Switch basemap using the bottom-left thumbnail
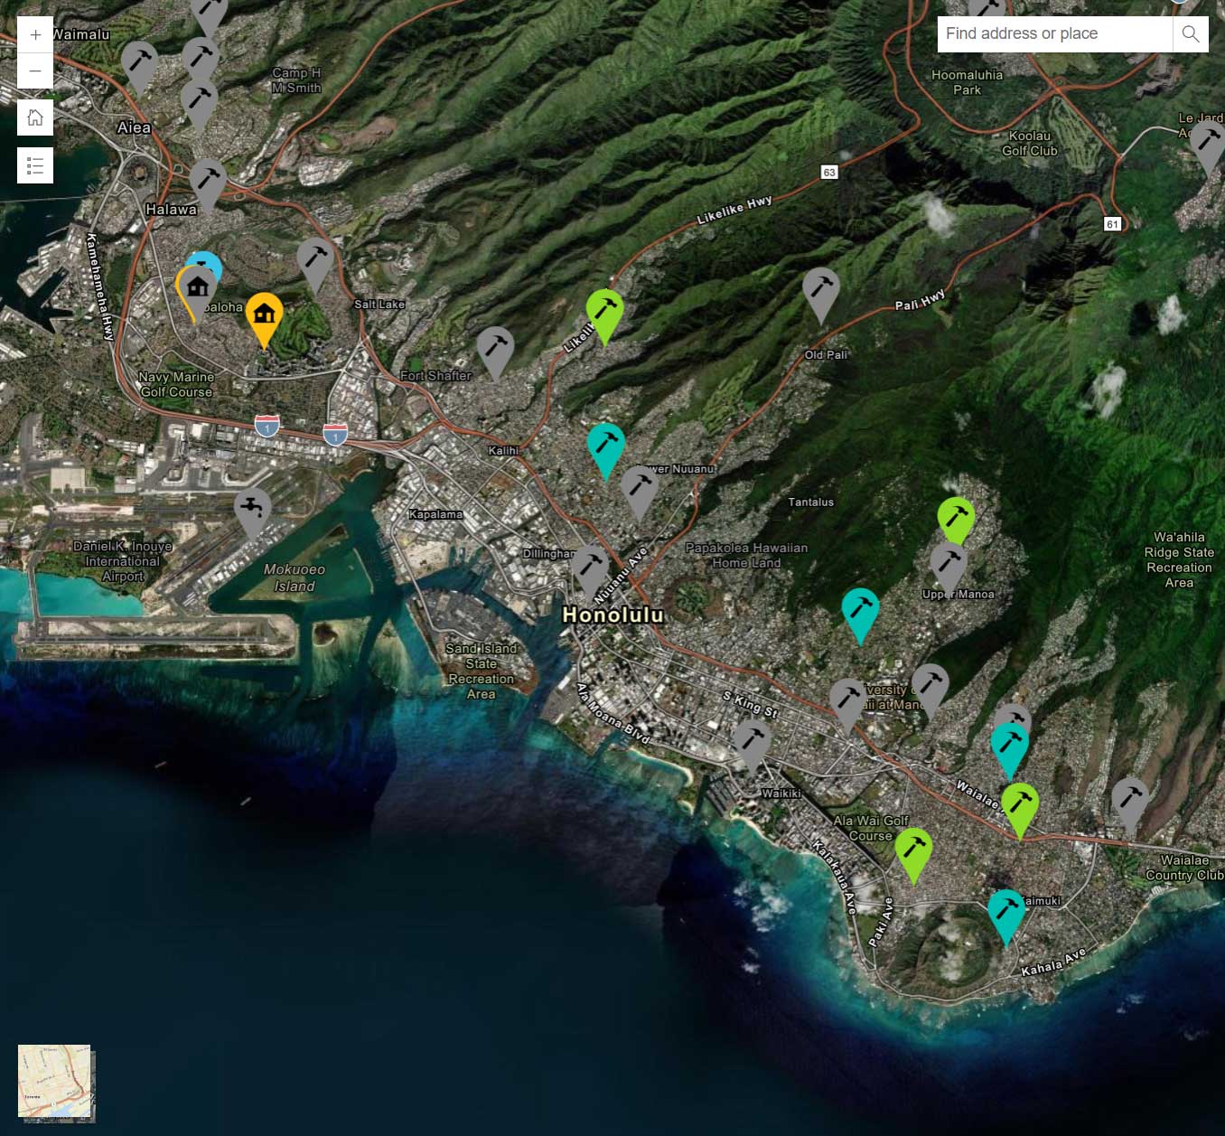1225x1136 pixels. (x=55, y=1082)
